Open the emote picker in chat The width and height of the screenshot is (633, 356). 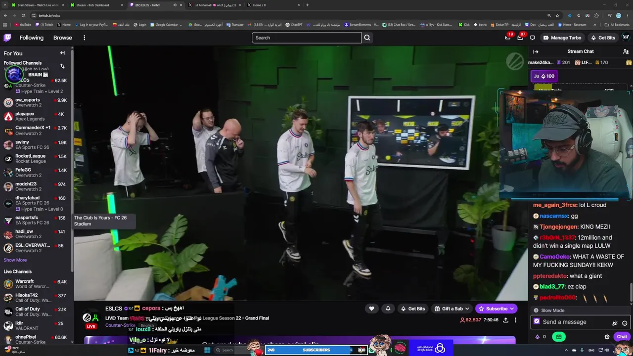(x=625, y=323)
